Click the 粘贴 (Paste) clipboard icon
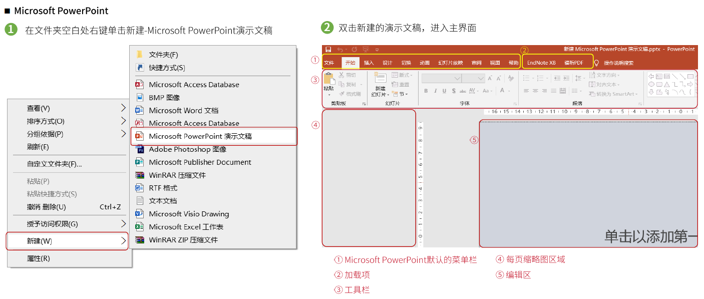The width and height of the screenshot is (704, 299). click(x=329, y=79)
